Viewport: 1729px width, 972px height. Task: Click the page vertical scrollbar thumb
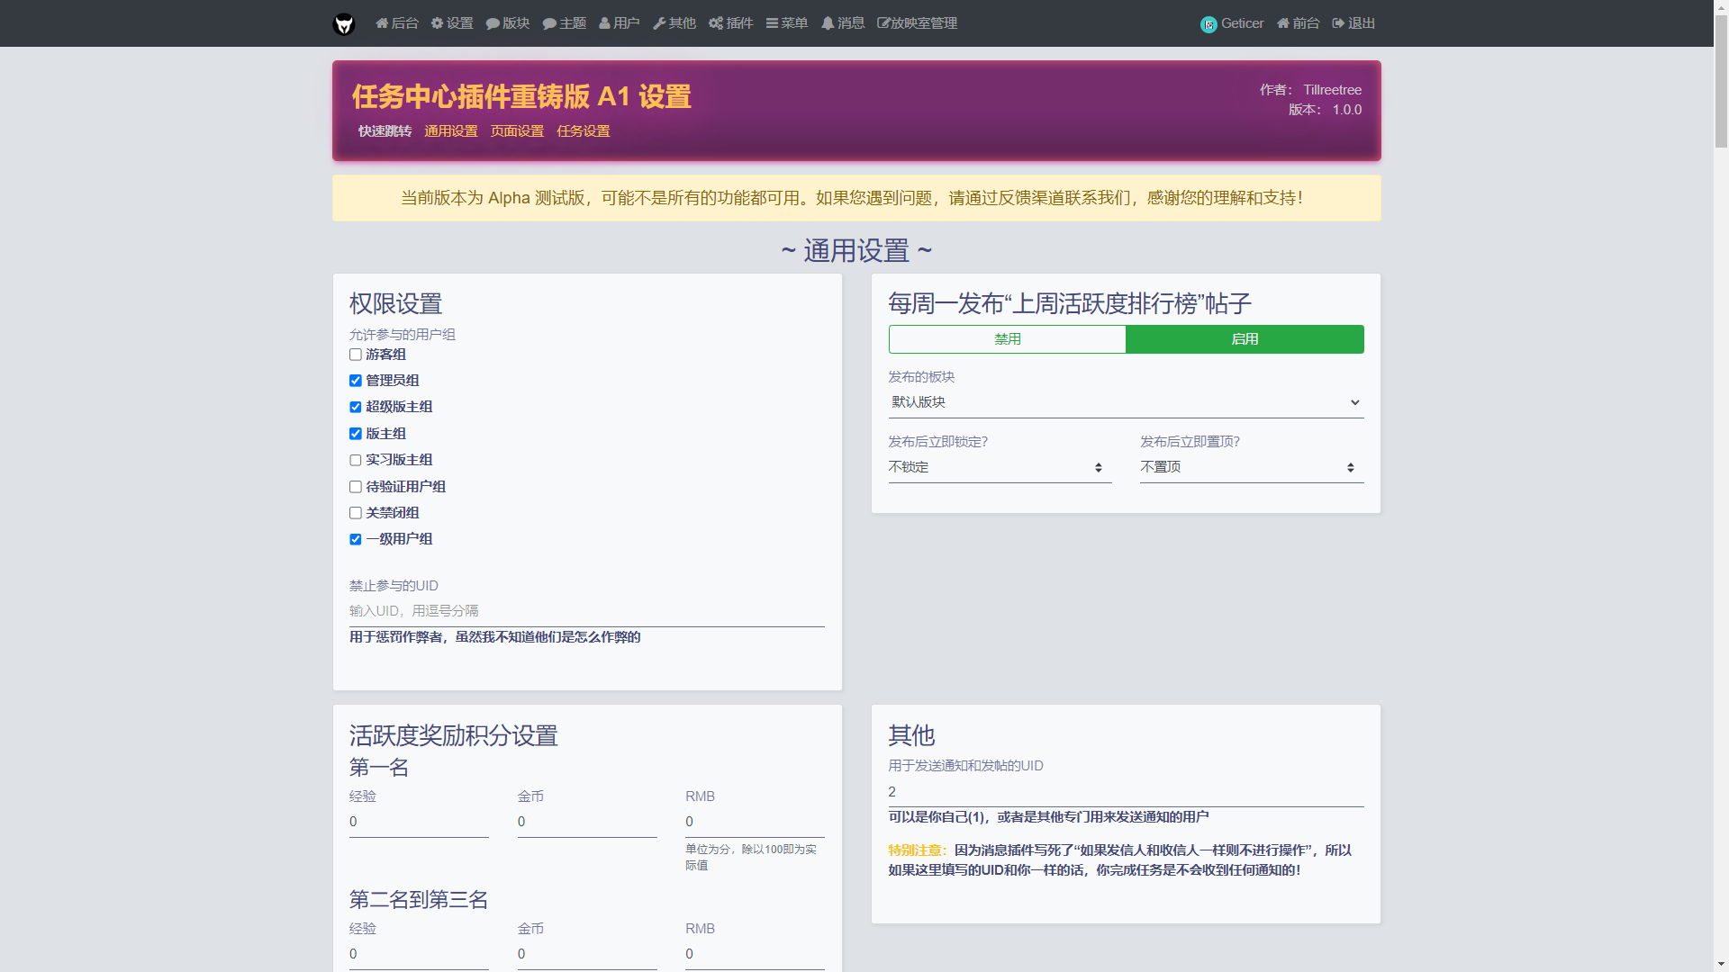1721,81
